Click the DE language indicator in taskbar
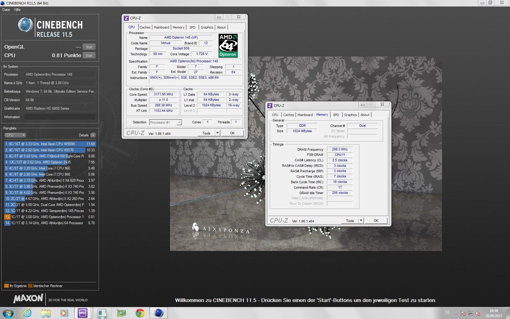 click(x=447, y=312)
